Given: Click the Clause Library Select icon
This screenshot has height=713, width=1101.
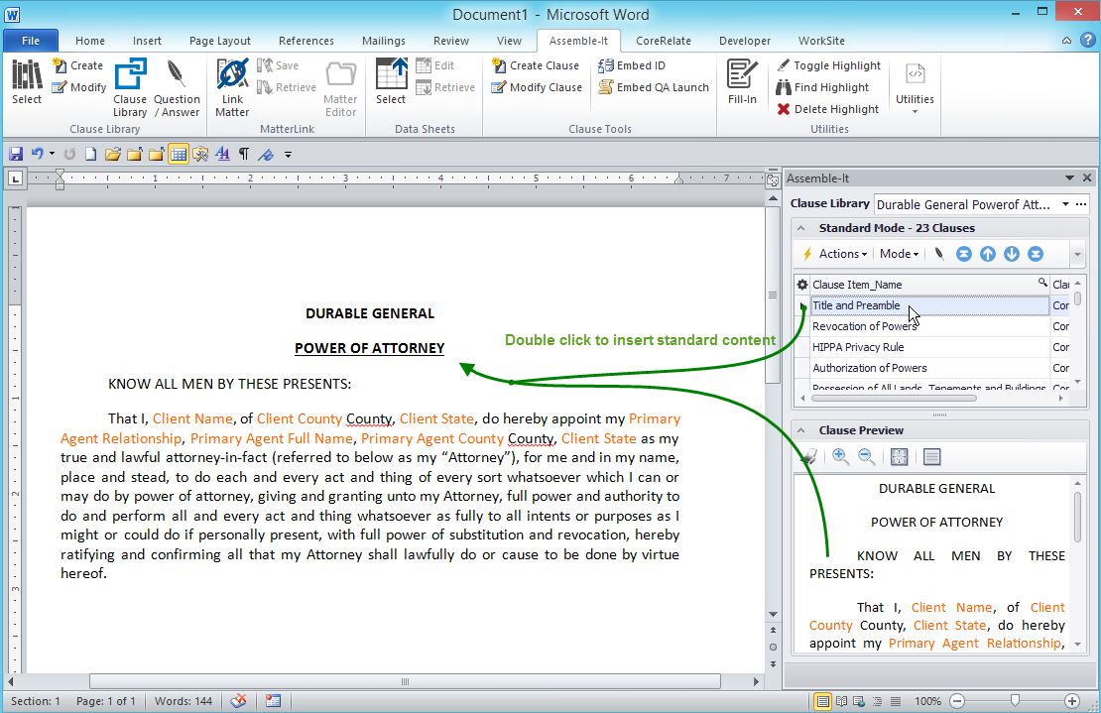Looking at the screenshot, I should click(x=27, y=82).
